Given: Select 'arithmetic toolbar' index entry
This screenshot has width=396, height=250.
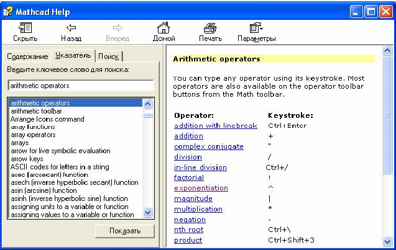Looking at the screenshot, I should pos(36,111).
